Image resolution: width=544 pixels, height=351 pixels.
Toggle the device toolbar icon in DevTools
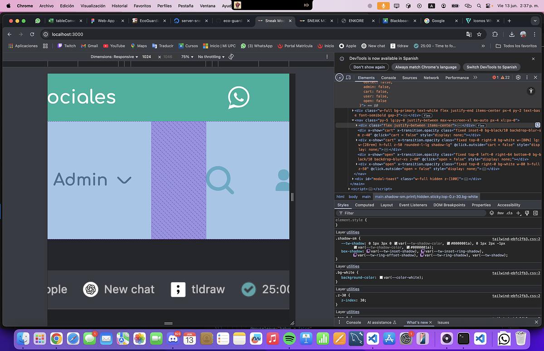click(348, 77)
